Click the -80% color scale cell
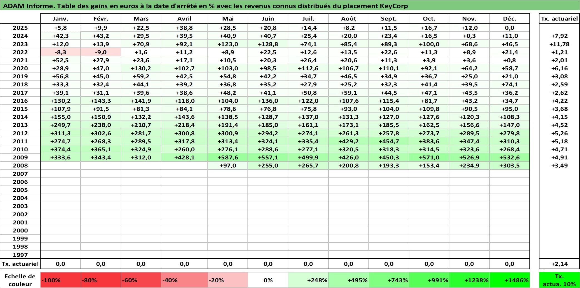580x288 pixels. coord(101,280)
